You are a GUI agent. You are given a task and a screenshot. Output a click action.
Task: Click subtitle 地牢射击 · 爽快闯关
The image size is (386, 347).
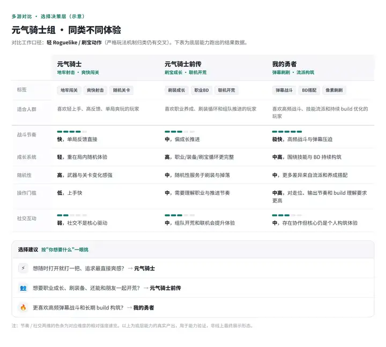tap(78, 72)
